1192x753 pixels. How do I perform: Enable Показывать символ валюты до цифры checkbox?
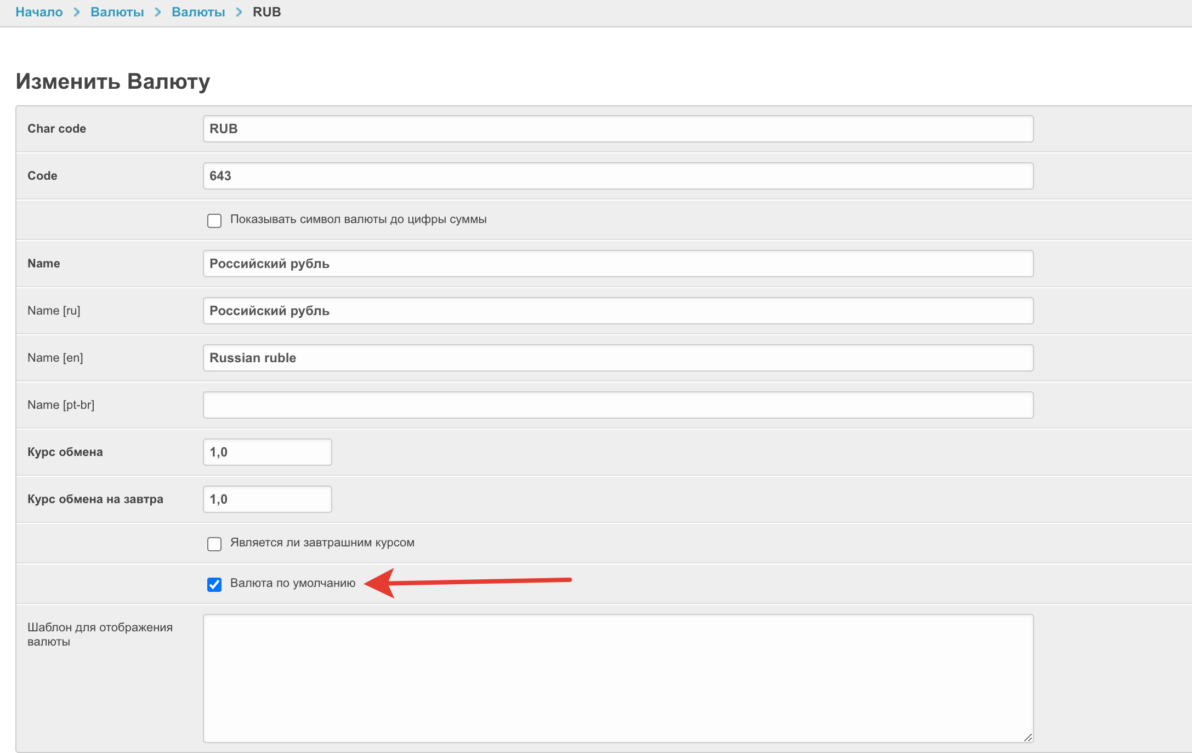214,221
